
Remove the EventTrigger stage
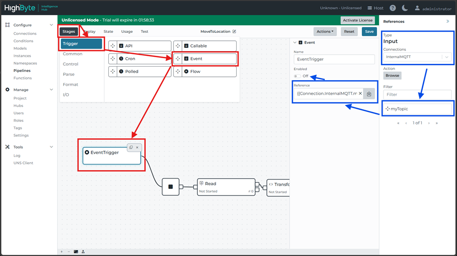click(137, 148)
